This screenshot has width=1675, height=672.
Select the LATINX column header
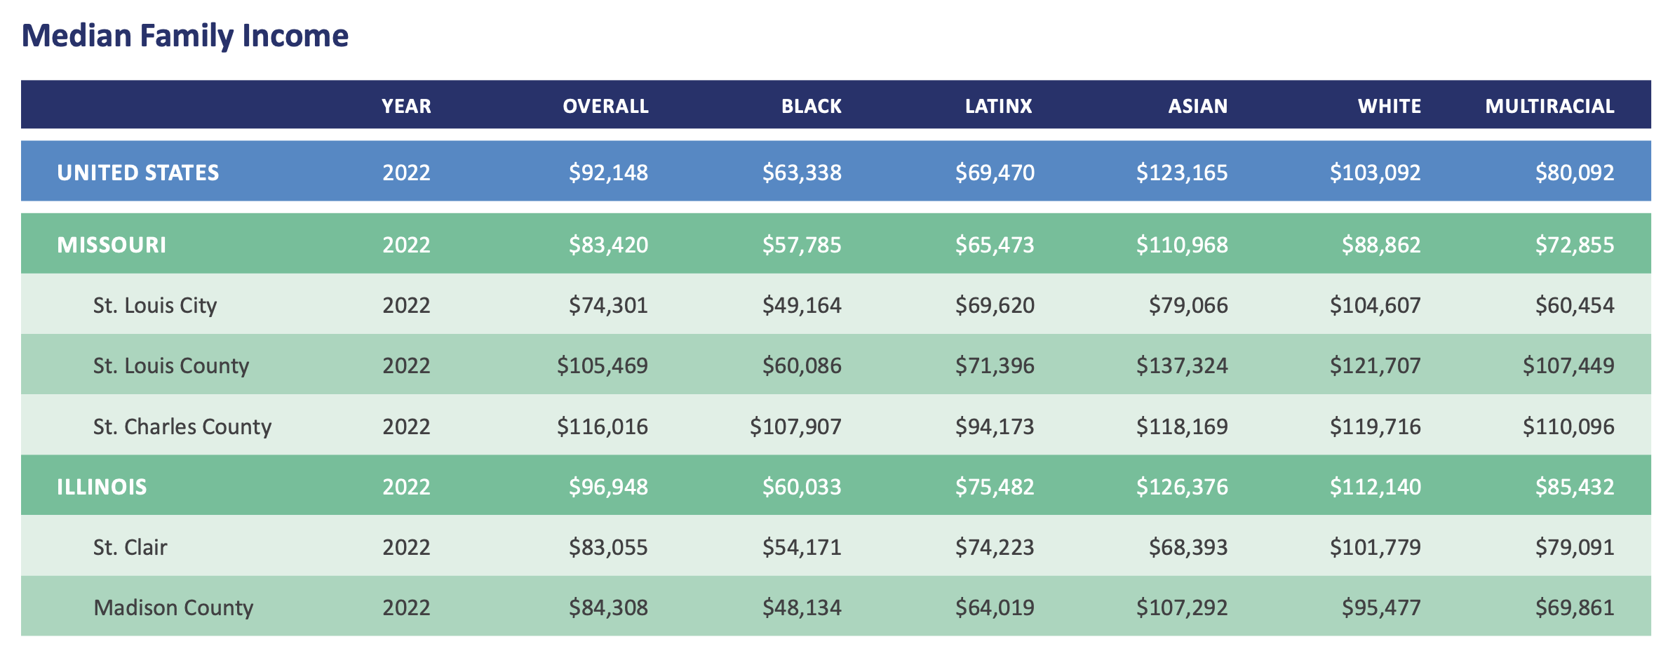(x=998, y=106)
